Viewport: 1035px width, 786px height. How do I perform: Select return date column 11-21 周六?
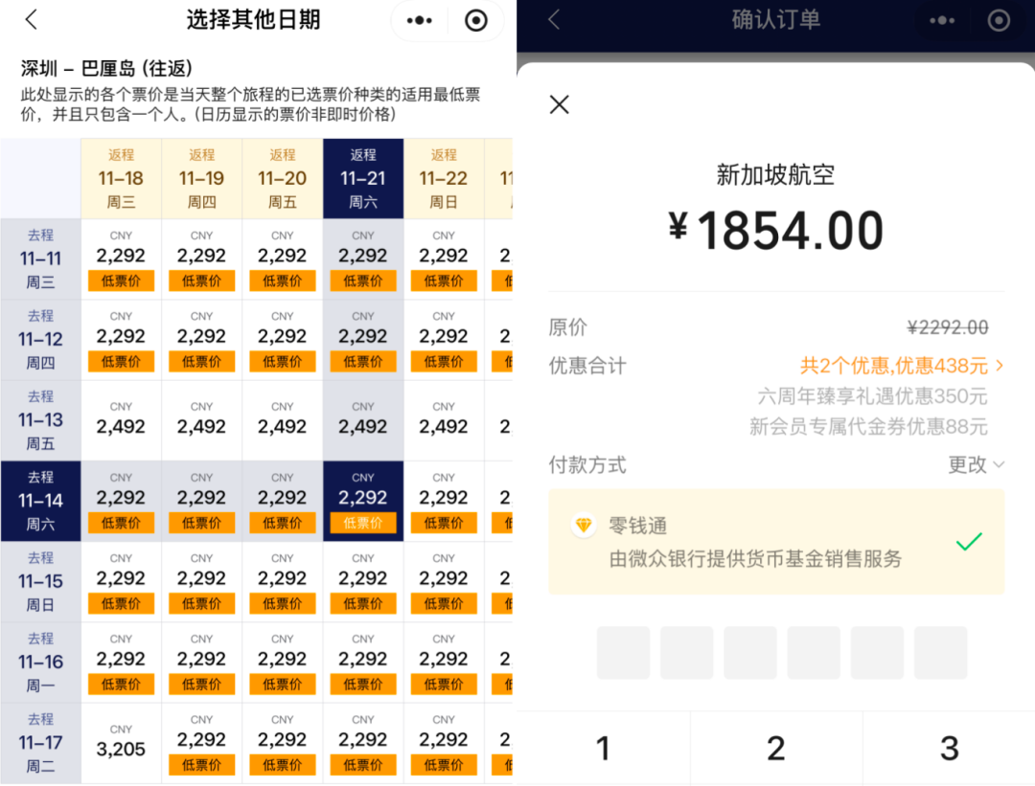coord(363,179)
